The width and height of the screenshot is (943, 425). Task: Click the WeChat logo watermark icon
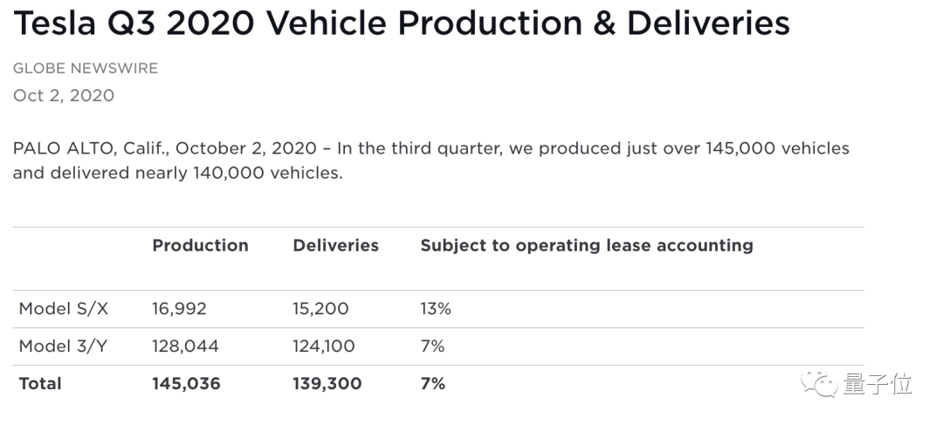pyautogui.click(x=818, y=383)
